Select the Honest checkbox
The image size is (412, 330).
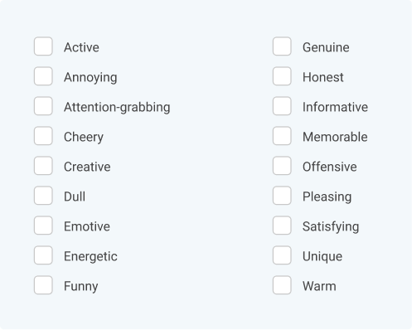282,76
